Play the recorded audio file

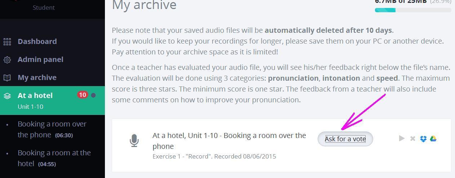point(402,138)
